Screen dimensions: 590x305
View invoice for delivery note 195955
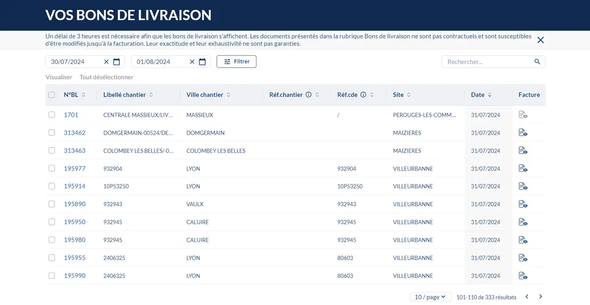click(x=523, y=258)
